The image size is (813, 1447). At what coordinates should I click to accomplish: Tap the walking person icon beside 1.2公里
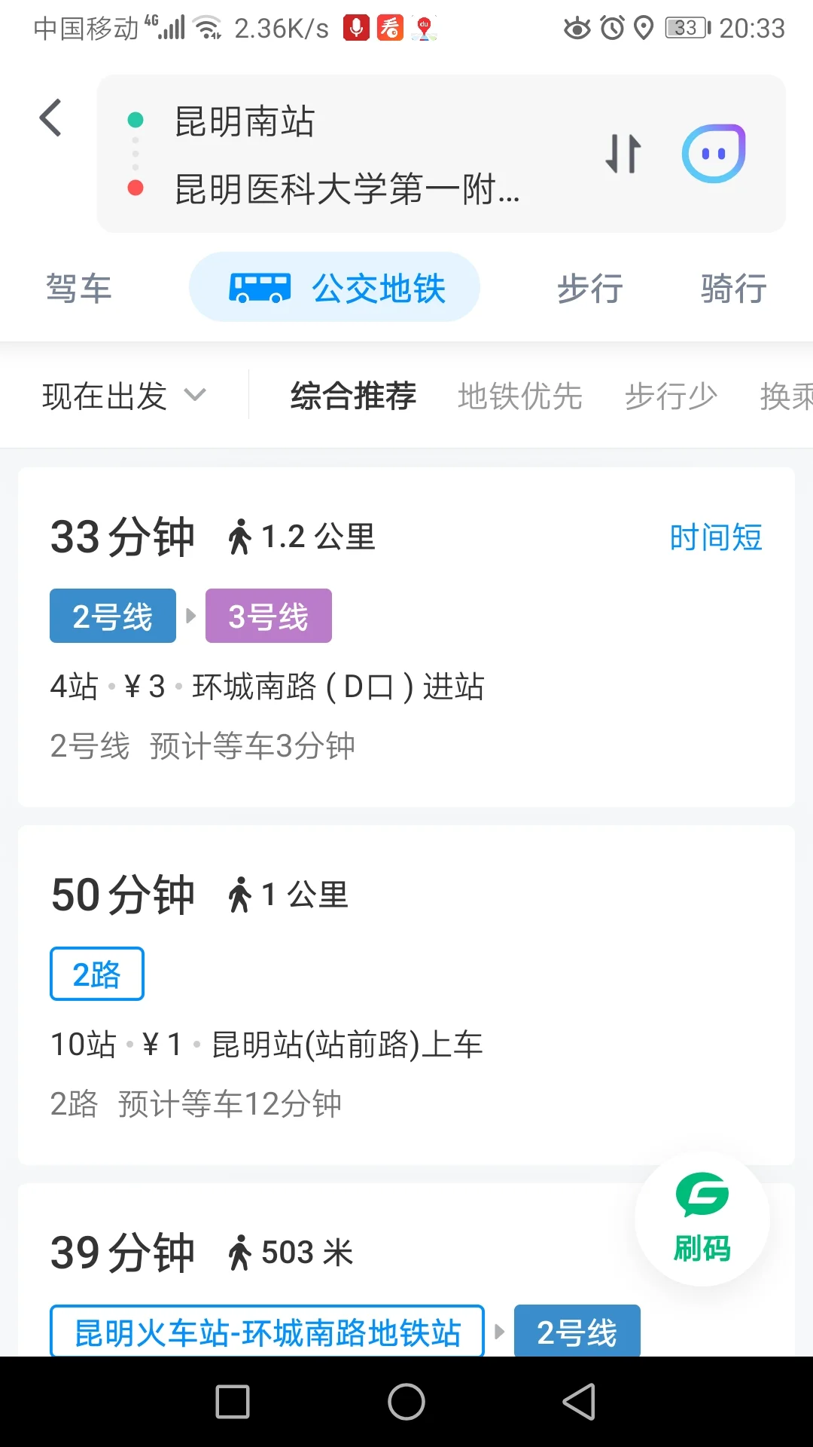[240, 535]
